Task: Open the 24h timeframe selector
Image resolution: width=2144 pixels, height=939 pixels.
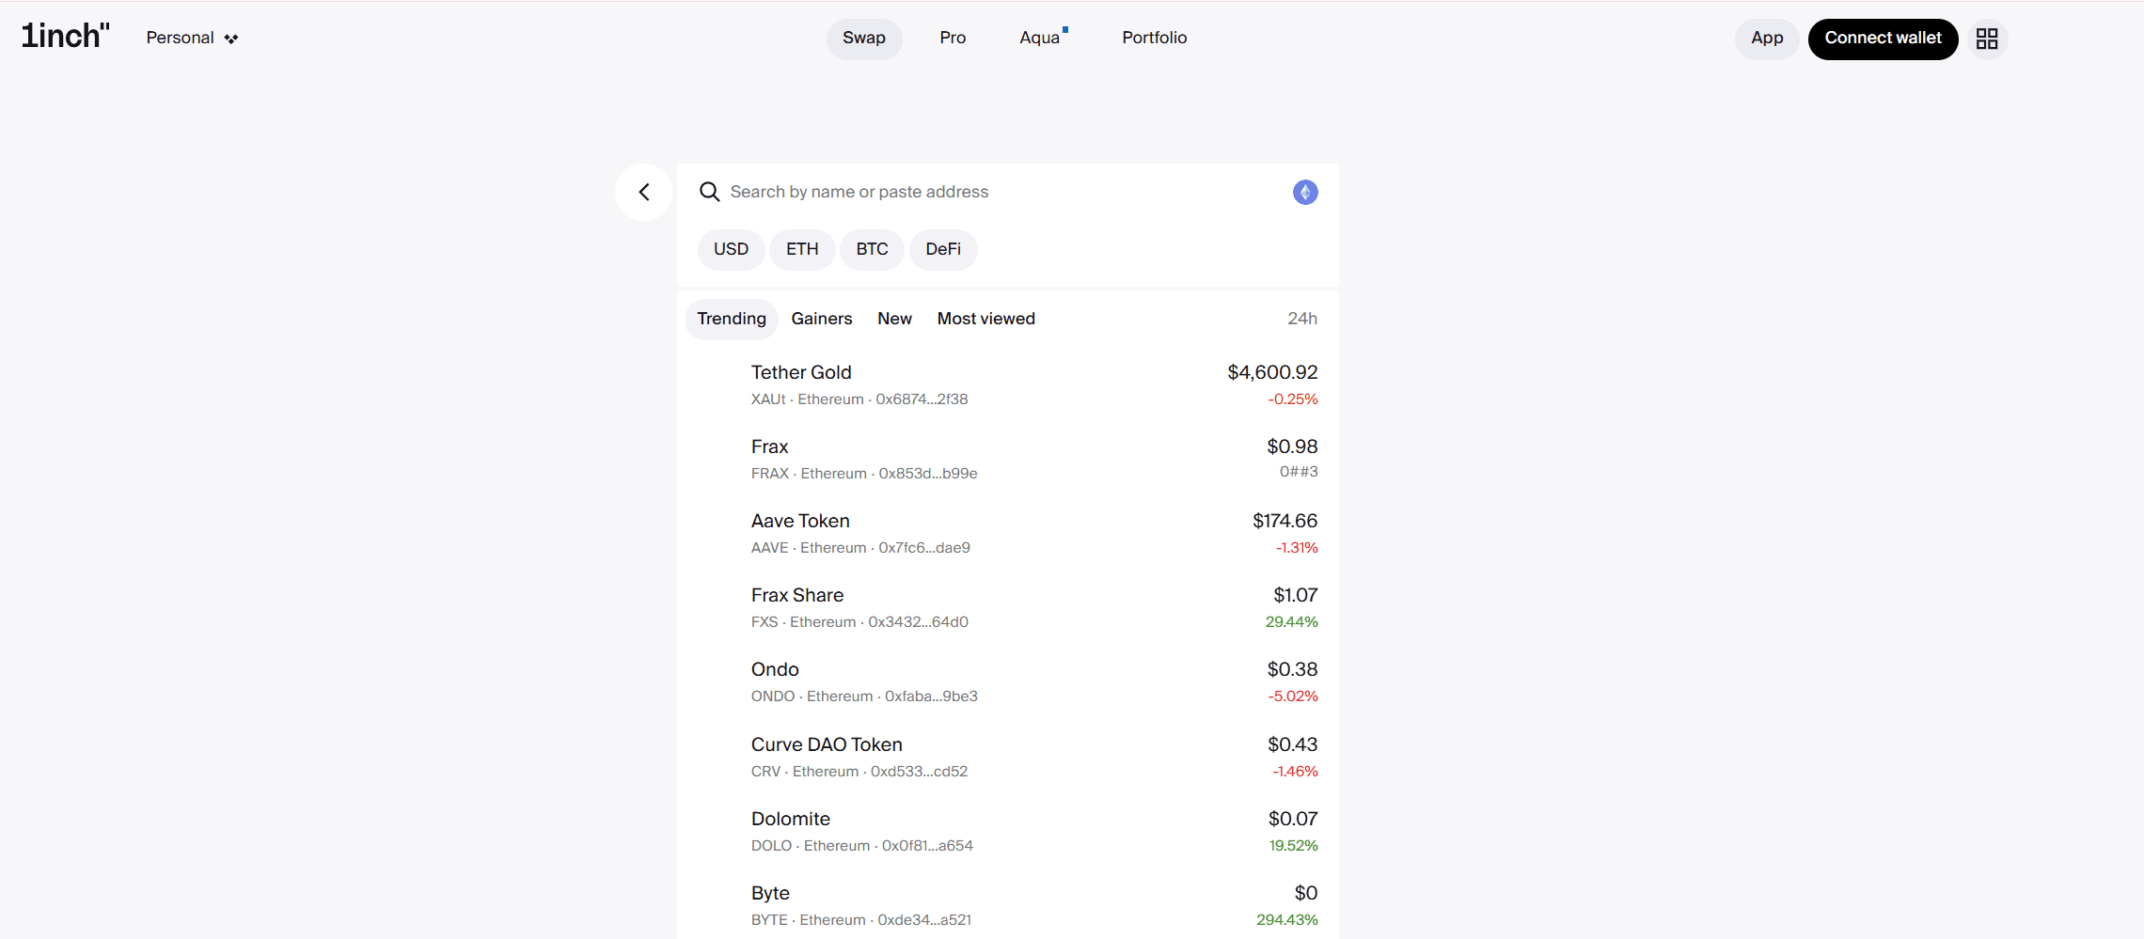Action: (x=1301, y=320)
